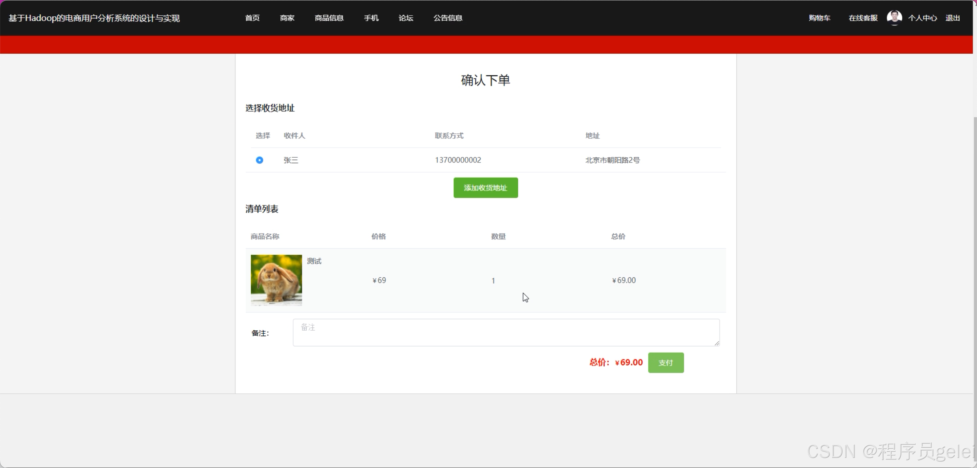
Task: Click the rabbit product thumbnail
Action: (x=276, y=280)
